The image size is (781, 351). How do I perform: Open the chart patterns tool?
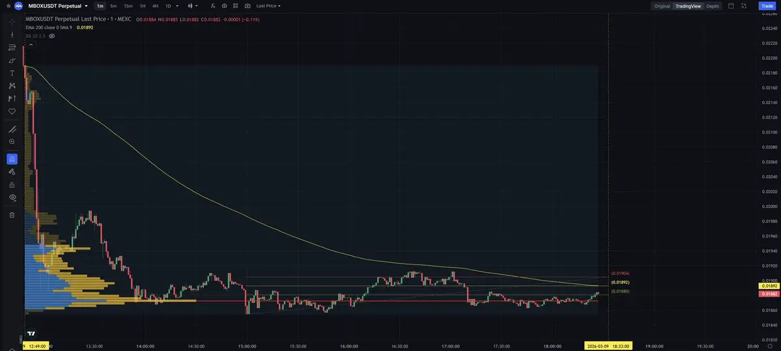[x=12, y=86]
